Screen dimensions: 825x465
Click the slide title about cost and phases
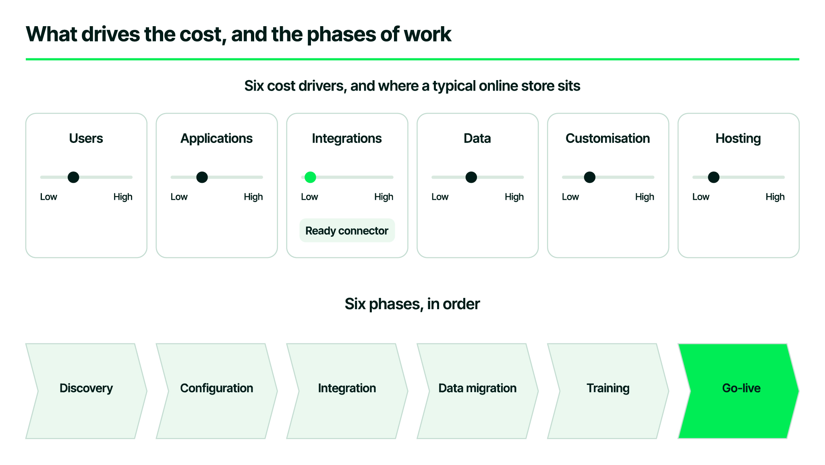click(238, 35)
